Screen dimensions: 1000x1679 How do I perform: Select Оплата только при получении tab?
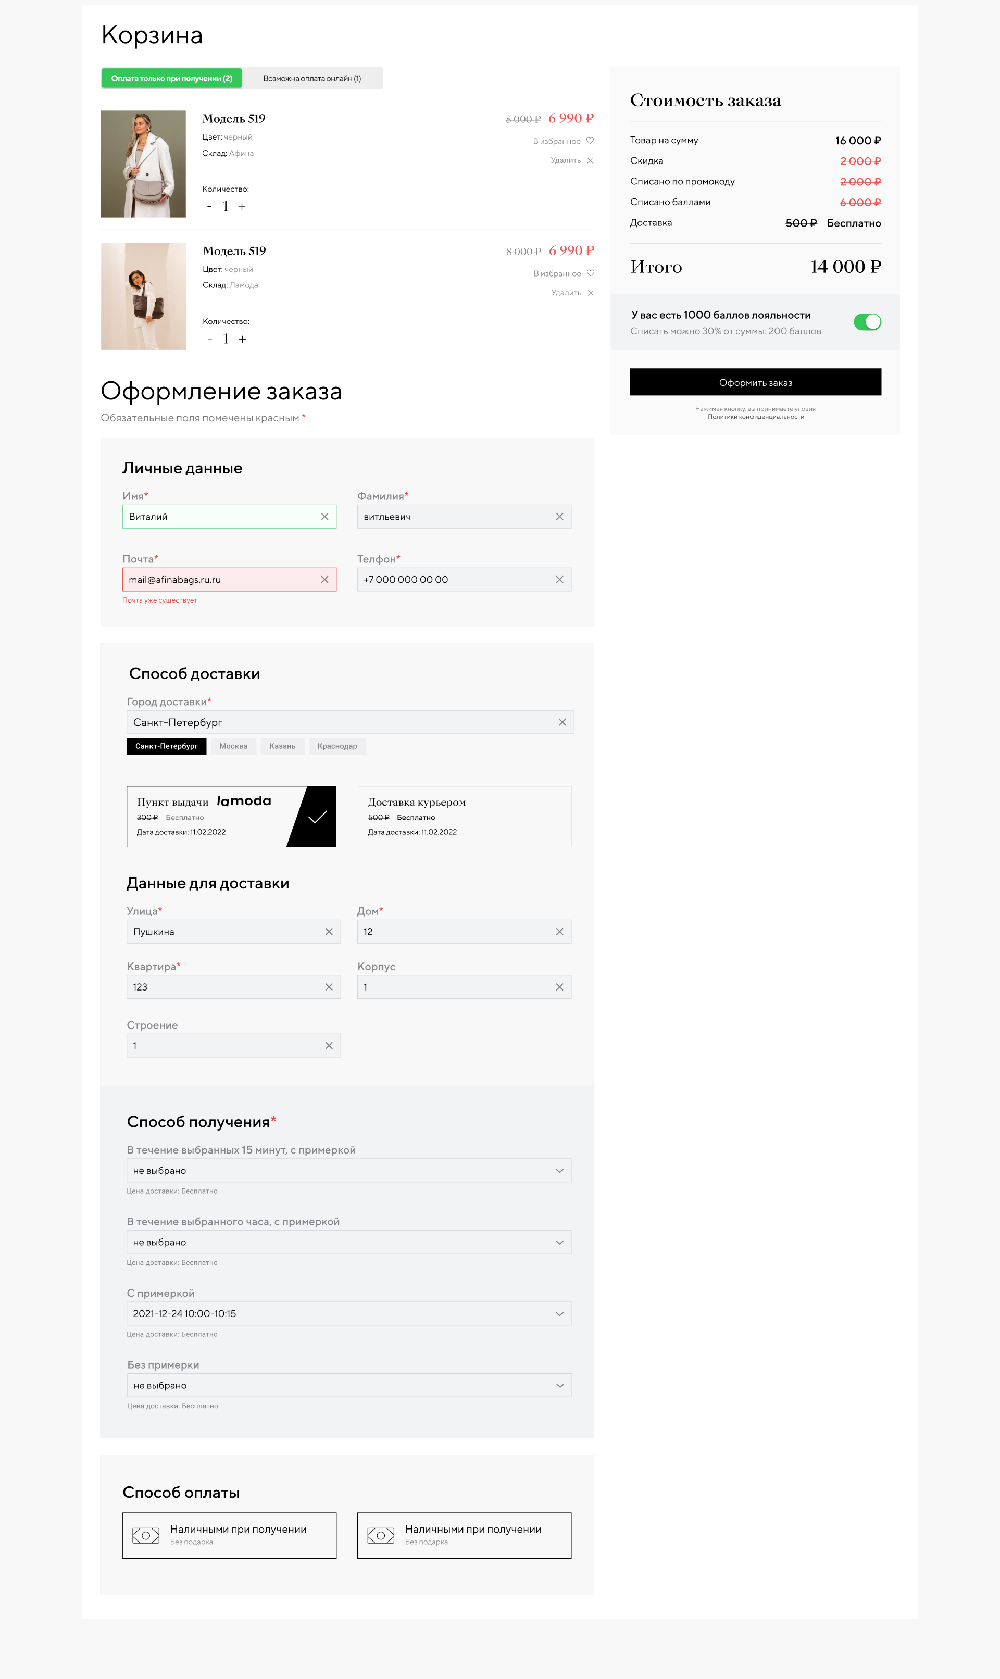coord(172,78)
